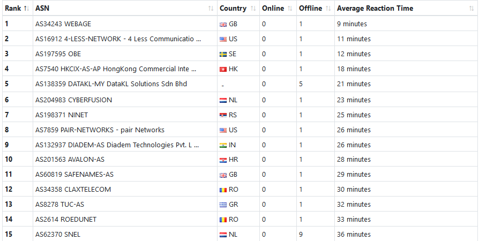479x241 pixels.
Task: Click the '36 minutes' reaction time
Action: pyautogui.click(x=354, y=234)
